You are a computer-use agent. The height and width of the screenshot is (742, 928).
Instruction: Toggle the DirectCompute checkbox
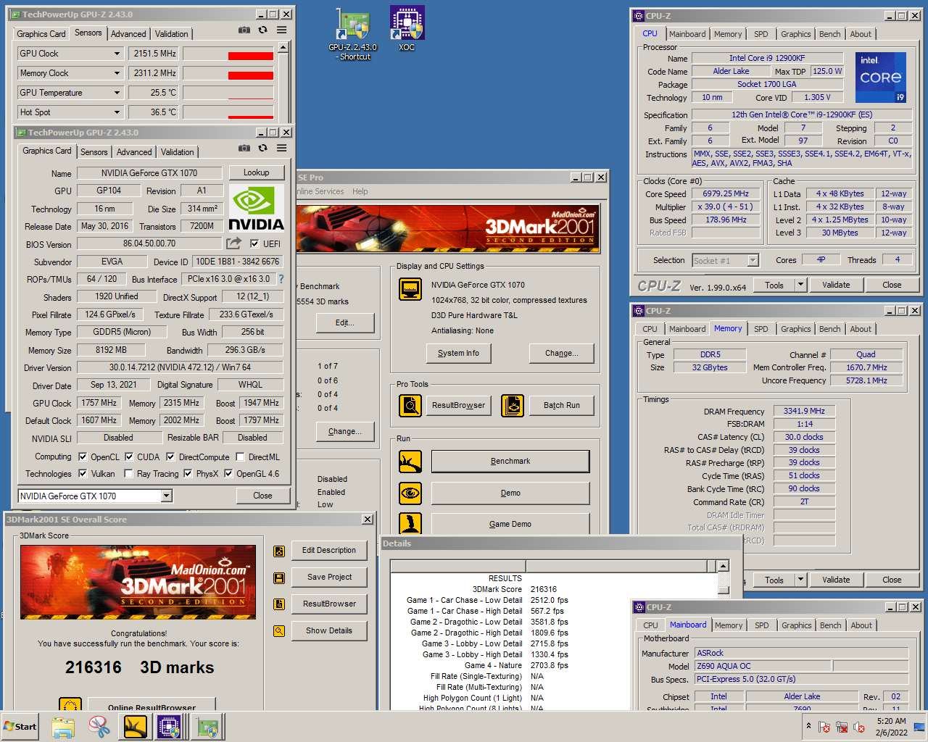[170, 457]
